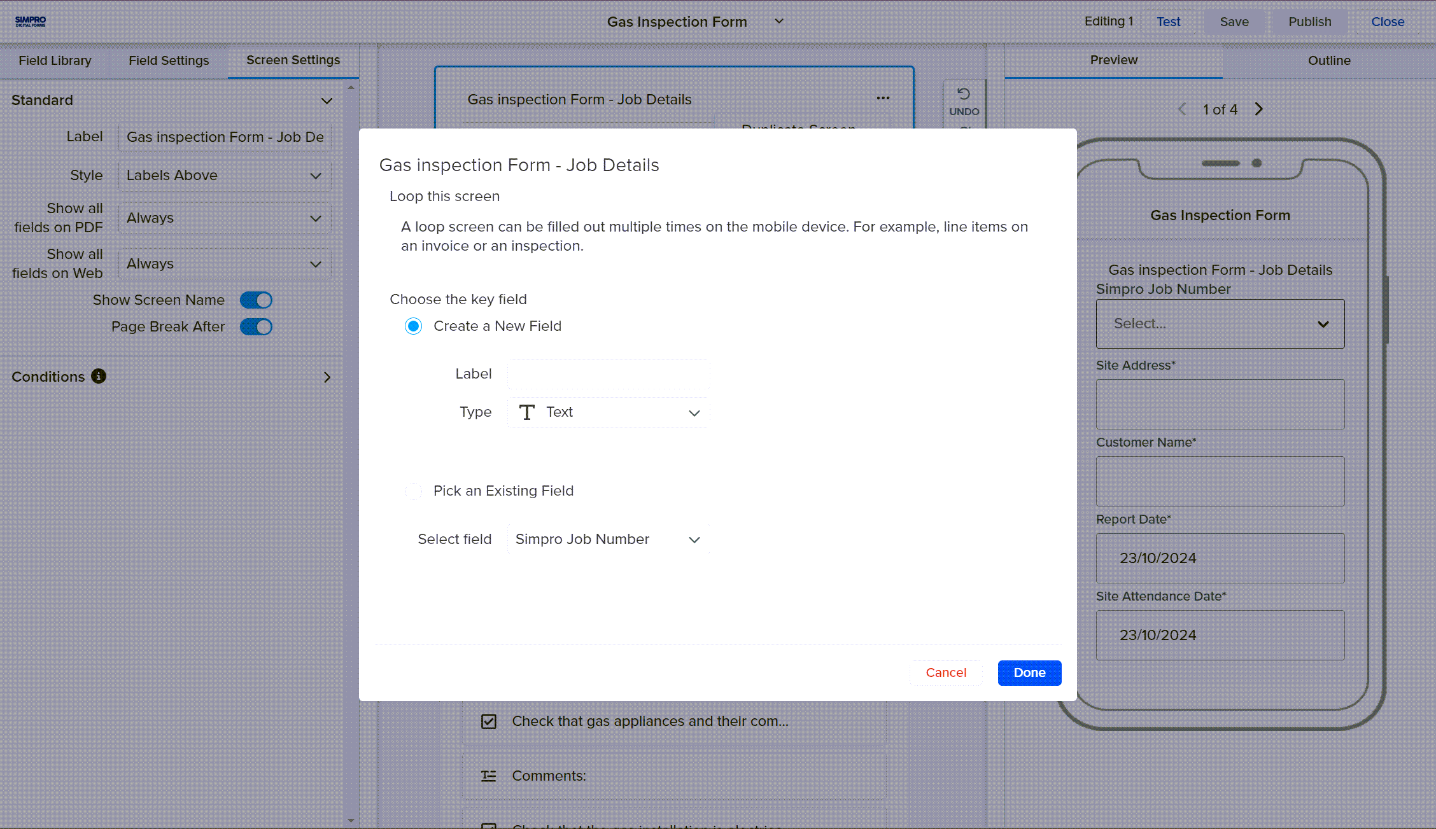Open Show all fields on Web dropdown
This screenshot has width=1436, height=829.
click(225, 264)
